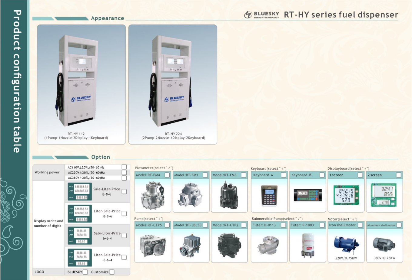412x280 pixels.
Task: Click the 'RT-HY 224' caption text
Action: click(x=173, y=134)
